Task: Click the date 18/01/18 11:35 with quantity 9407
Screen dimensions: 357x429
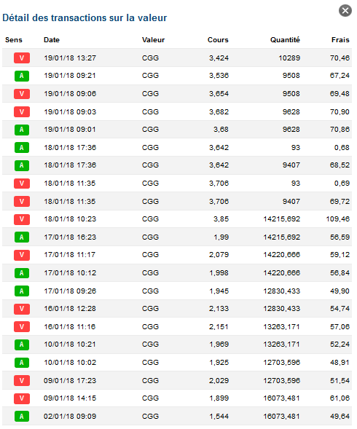Action: pos(69,202)
